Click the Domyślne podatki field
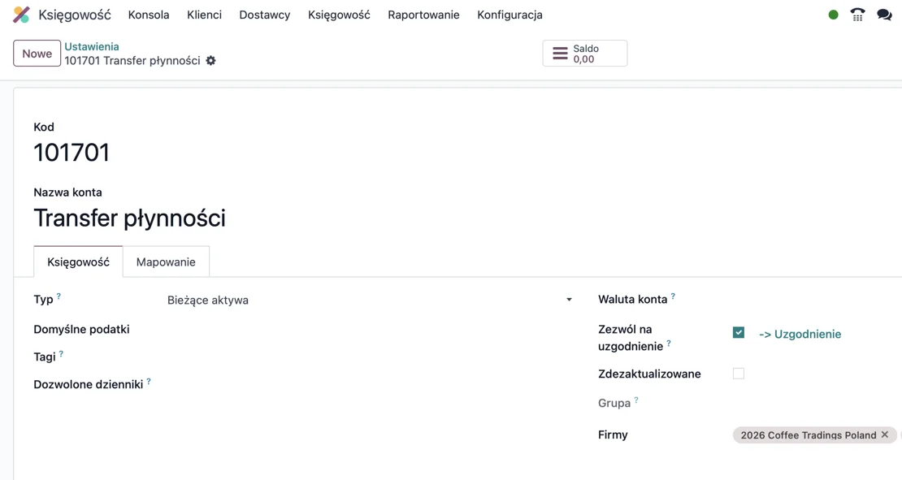This screenshot has width=902, height=480. click(x=371, y=330)
